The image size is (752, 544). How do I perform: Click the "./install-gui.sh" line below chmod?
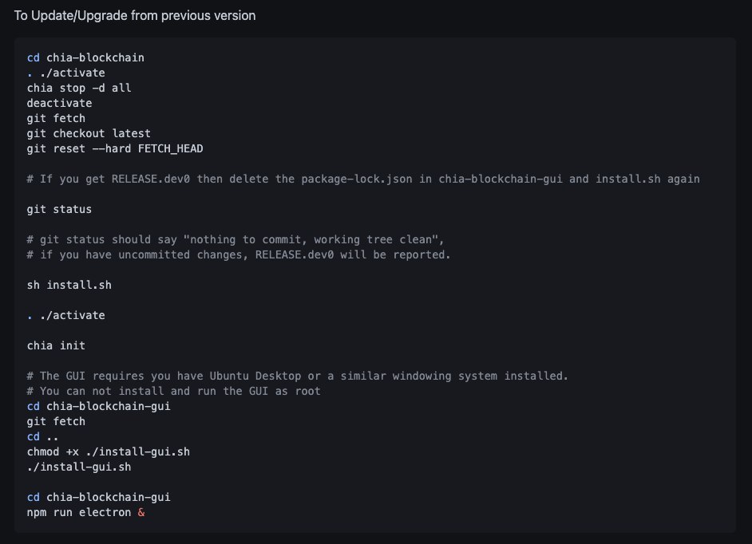pos(79,467)
